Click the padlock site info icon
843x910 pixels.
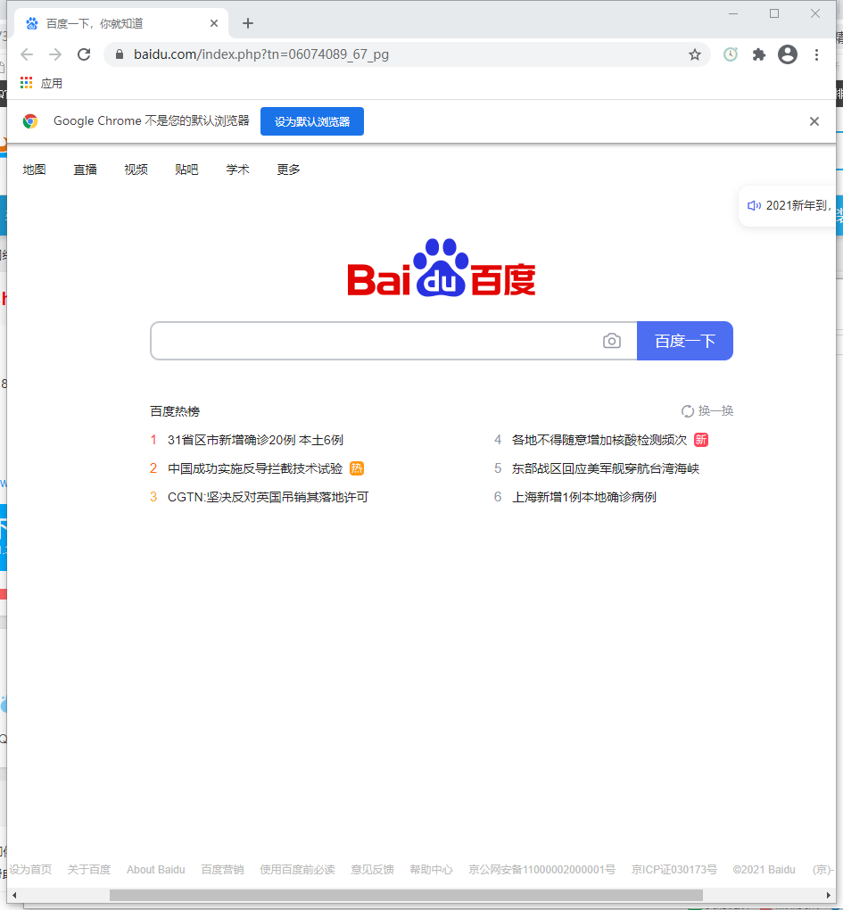point(120,54)
